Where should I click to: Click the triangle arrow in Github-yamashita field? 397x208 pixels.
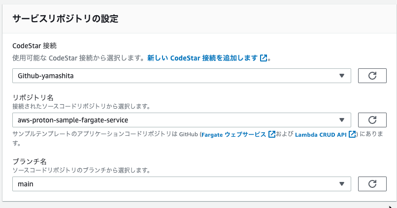pyautogui.click(x=341, y=76)
